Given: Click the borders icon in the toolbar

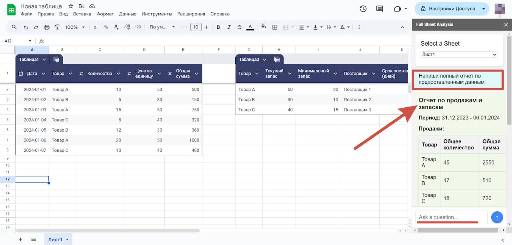Looking at the screenshot, I should [275, 27].
